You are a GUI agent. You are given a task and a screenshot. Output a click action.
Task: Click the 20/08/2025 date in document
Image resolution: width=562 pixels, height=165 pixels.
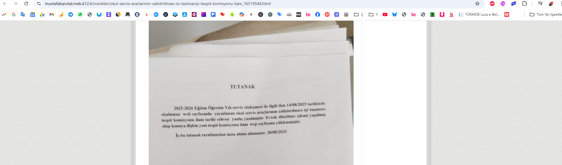277,132
